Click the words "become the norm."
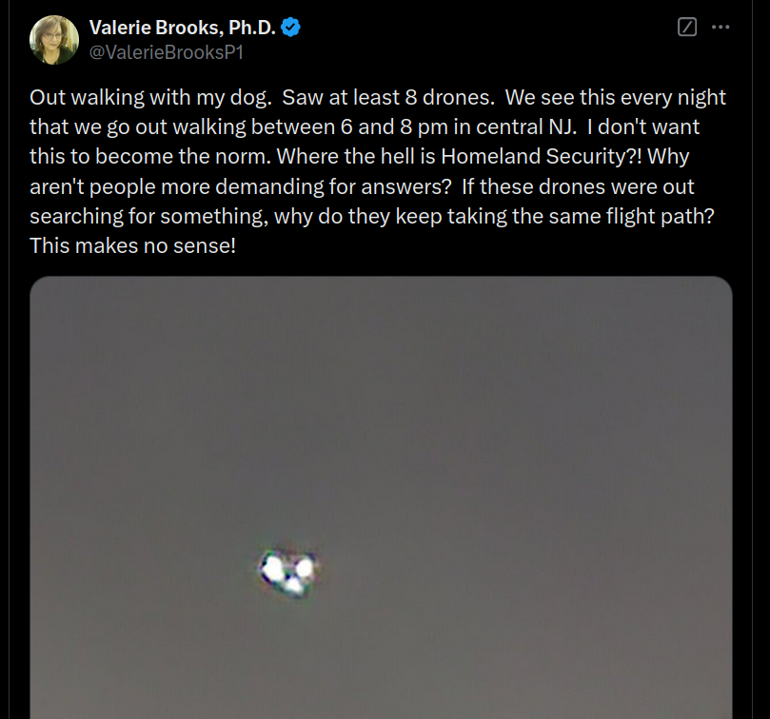This screenshot has width=770, height=719. pos(183,157)
